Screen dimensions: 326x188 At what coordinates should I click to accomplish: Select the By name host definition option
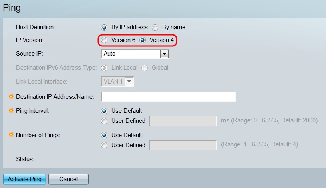[x=155, y=28]
